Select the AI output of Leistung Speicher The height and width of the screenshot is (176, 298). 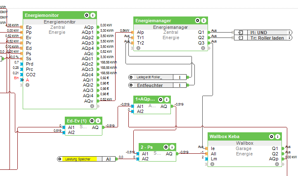tap(109, 159)
